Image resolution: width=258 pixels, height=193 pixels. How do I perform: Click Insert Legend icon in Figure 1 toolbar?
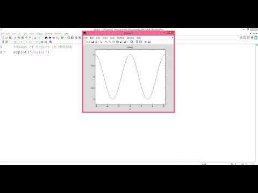[140, 42]
